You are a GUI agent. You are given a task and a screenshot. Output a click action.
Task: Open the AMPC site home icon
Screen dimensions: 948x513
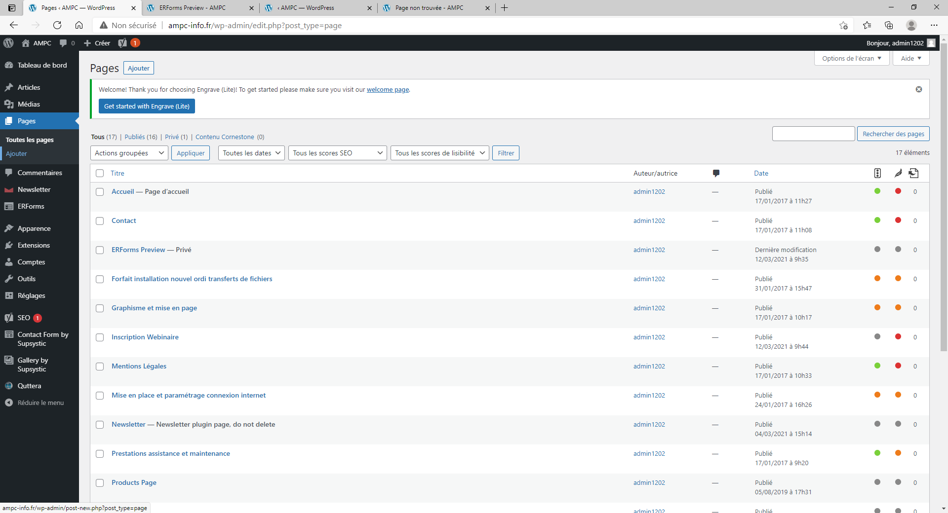tap(26, 43)
